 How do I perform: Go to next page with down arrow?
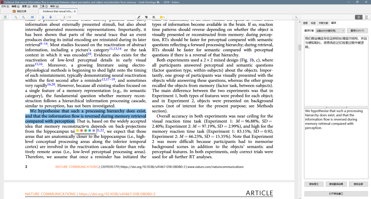pyautogui.click(x=50, y=17)
